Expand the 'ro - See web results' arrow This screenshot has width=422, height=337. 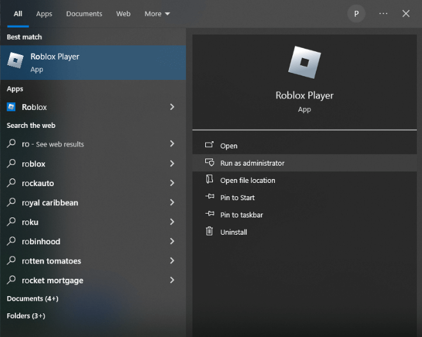(172, 143)
